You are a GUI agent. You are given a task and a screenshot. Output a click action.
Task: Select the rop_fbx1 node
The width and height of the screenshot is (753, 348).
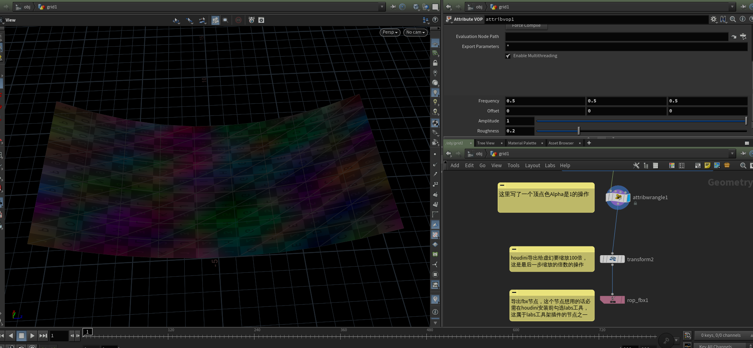[x=612, y=300]
